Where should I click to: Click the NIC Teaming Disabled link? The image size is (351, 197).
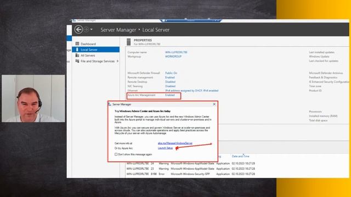point(170,86)
